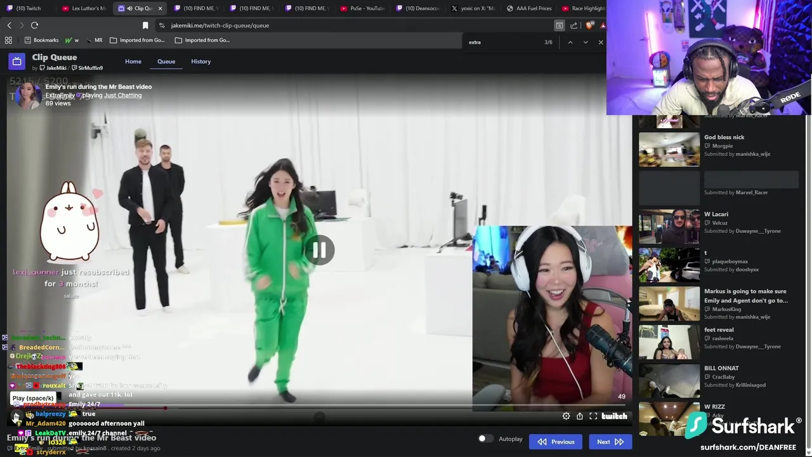Click the 'MarkusKing' channel name
The image size is (812, 457).
click(726, 309)
